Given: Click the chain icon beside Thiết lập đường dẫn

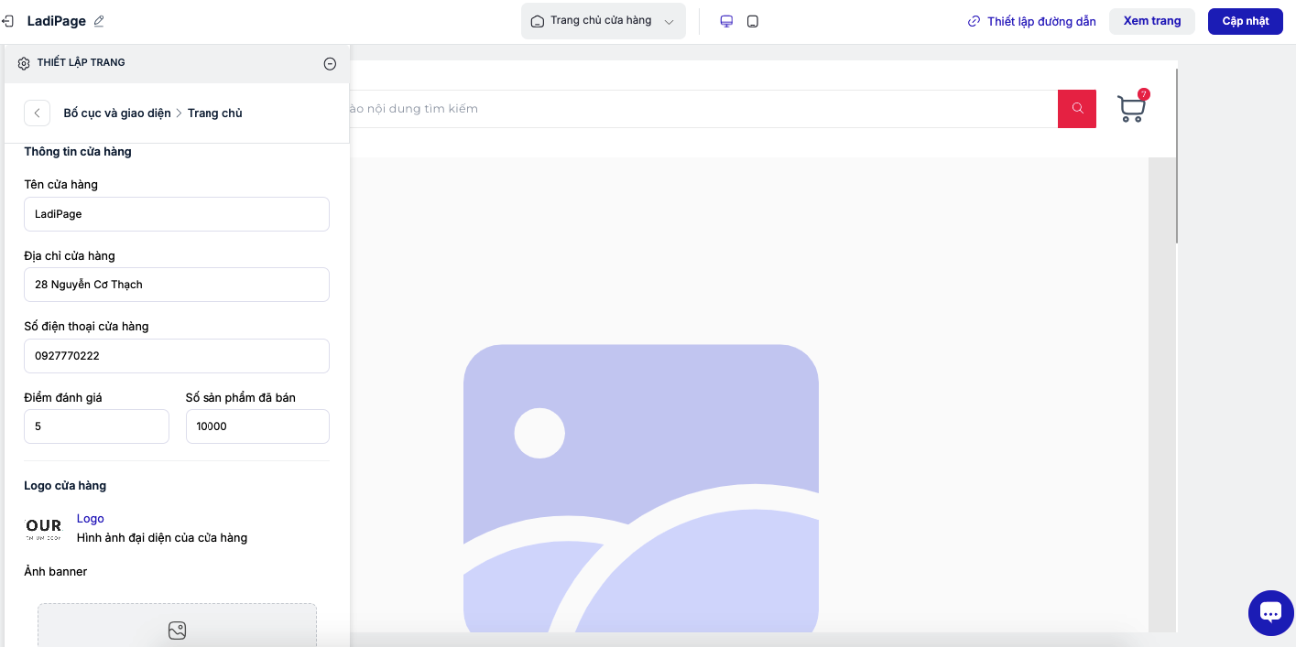Looking at the screenshot, I should [x=974, y=21].
